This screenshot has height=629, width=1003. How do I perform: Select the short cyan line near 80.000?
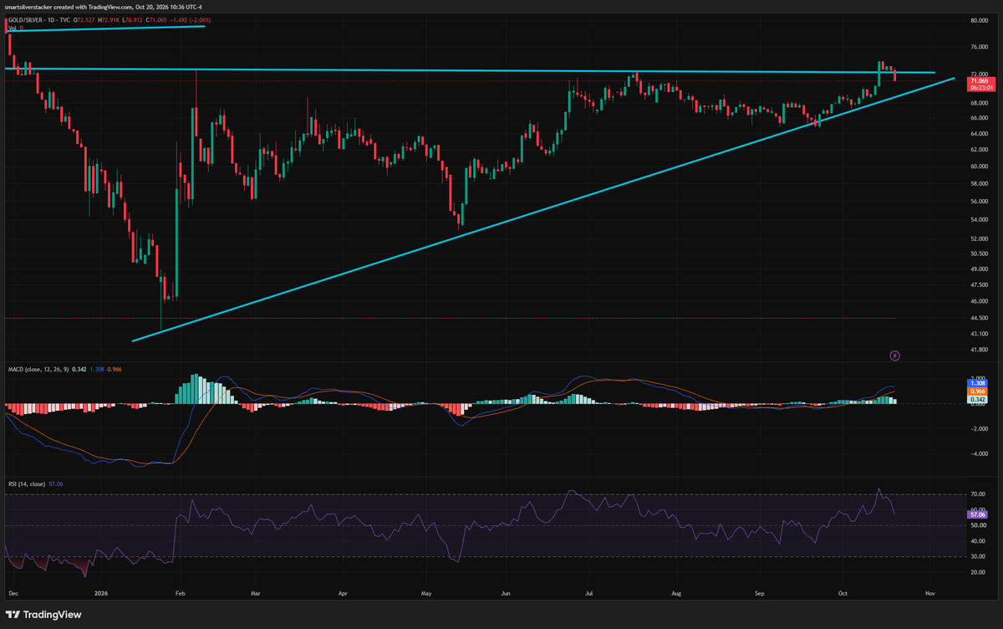(106, 28)
